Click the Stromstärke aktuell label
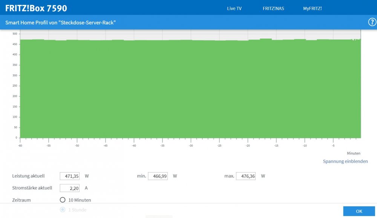The image size is (377, 218). pos(32,188)
